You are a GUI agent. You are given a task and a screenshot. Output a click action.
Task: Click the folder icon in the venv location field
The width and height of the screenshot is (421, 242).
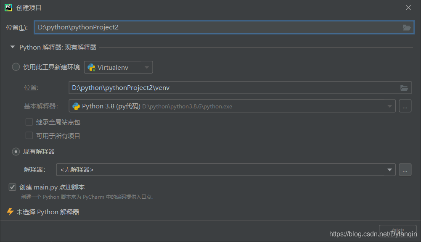404,88
